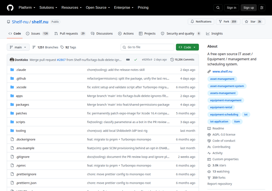272x191 pixels.
Task: Open the patches folder
Action: tap(21, 113)
